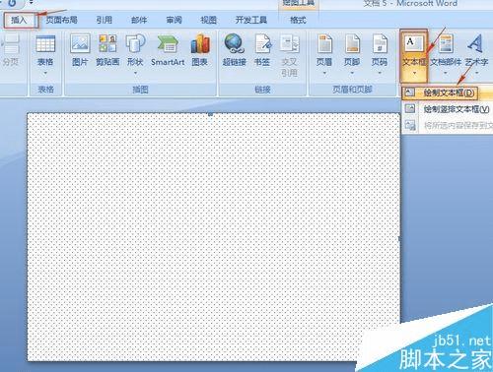Click the 超链接 hyperlink globe icon
The image size is (493, 372).
[x=235, y=44]
